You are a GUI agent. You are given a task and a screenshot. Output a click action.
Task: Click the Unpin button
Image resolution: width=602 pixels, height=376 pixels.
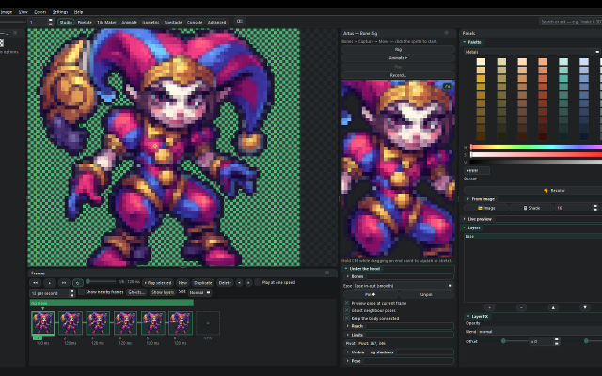pyautogui.click(x=426, y=294)
